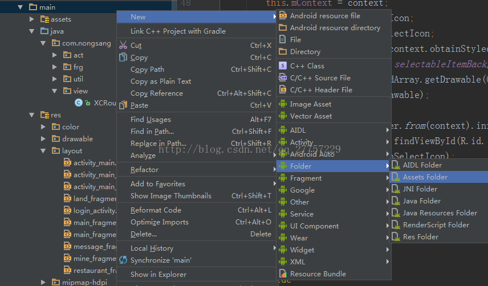488x286 pixels.
Task: Select Java Folder option
Action: [439, 201]
